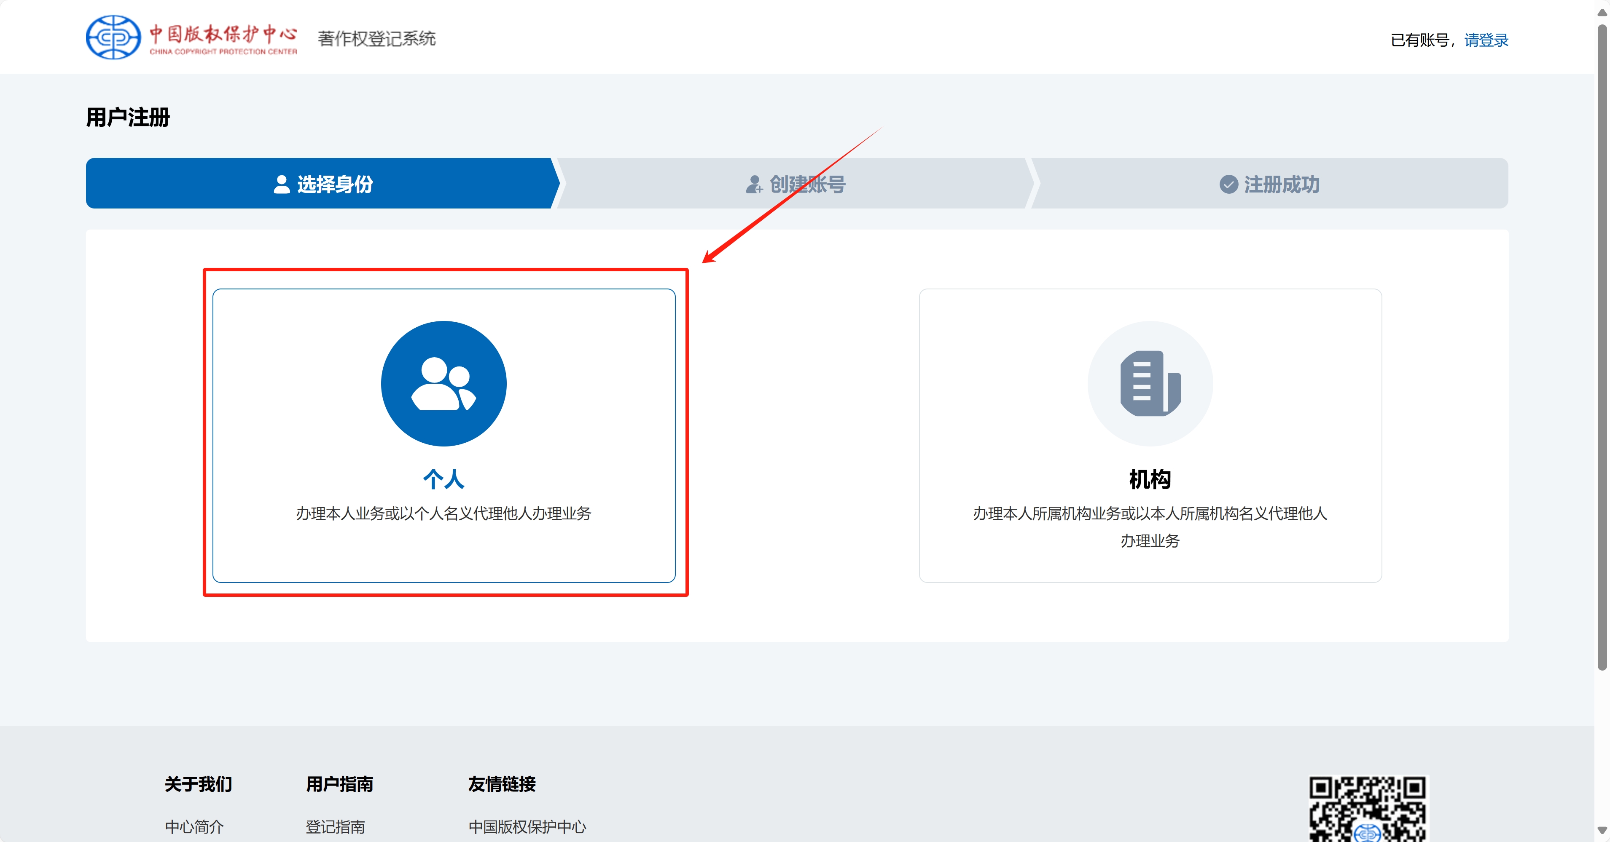
Task: Click the vertical scrollbar thumb
Action: coord(1602,347)
